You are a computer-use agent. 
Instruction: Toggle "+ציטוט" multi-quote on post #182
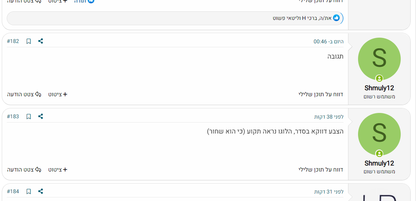(58, 94)
